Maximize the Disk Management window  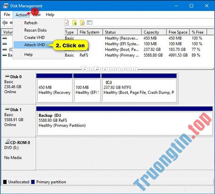tap(191, 6)
